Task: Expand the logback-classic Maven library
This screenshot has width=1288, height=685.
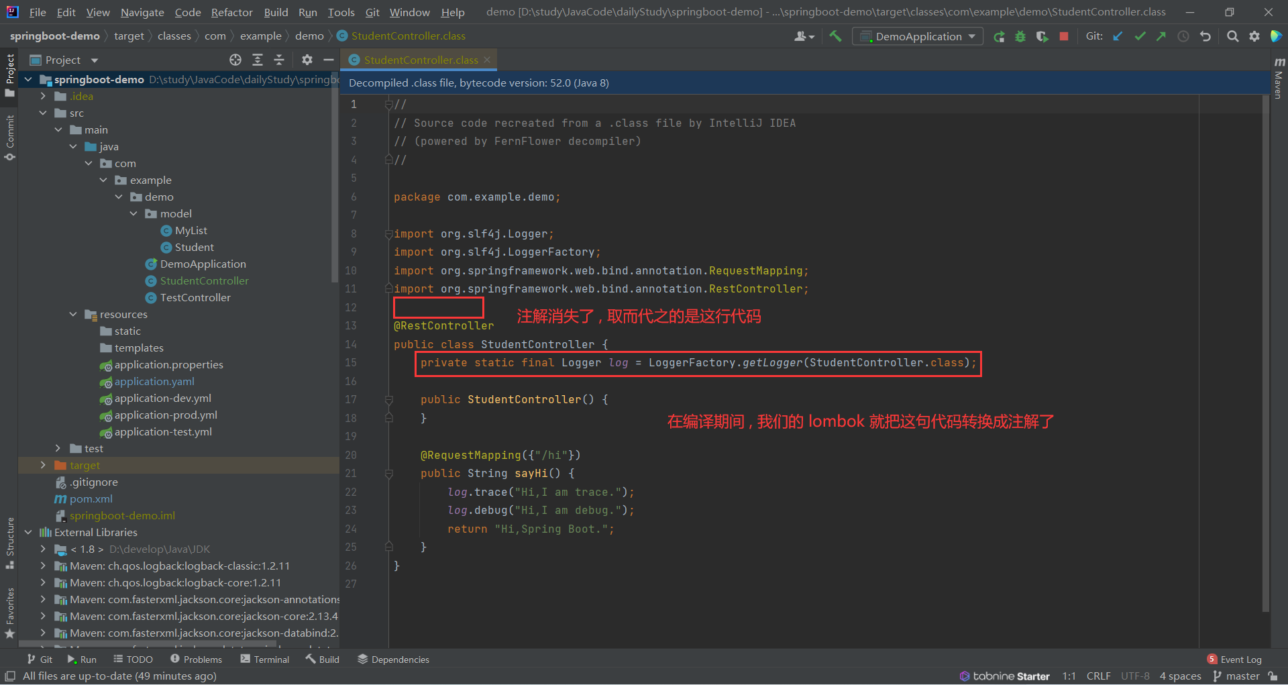Action: [43, 566]
